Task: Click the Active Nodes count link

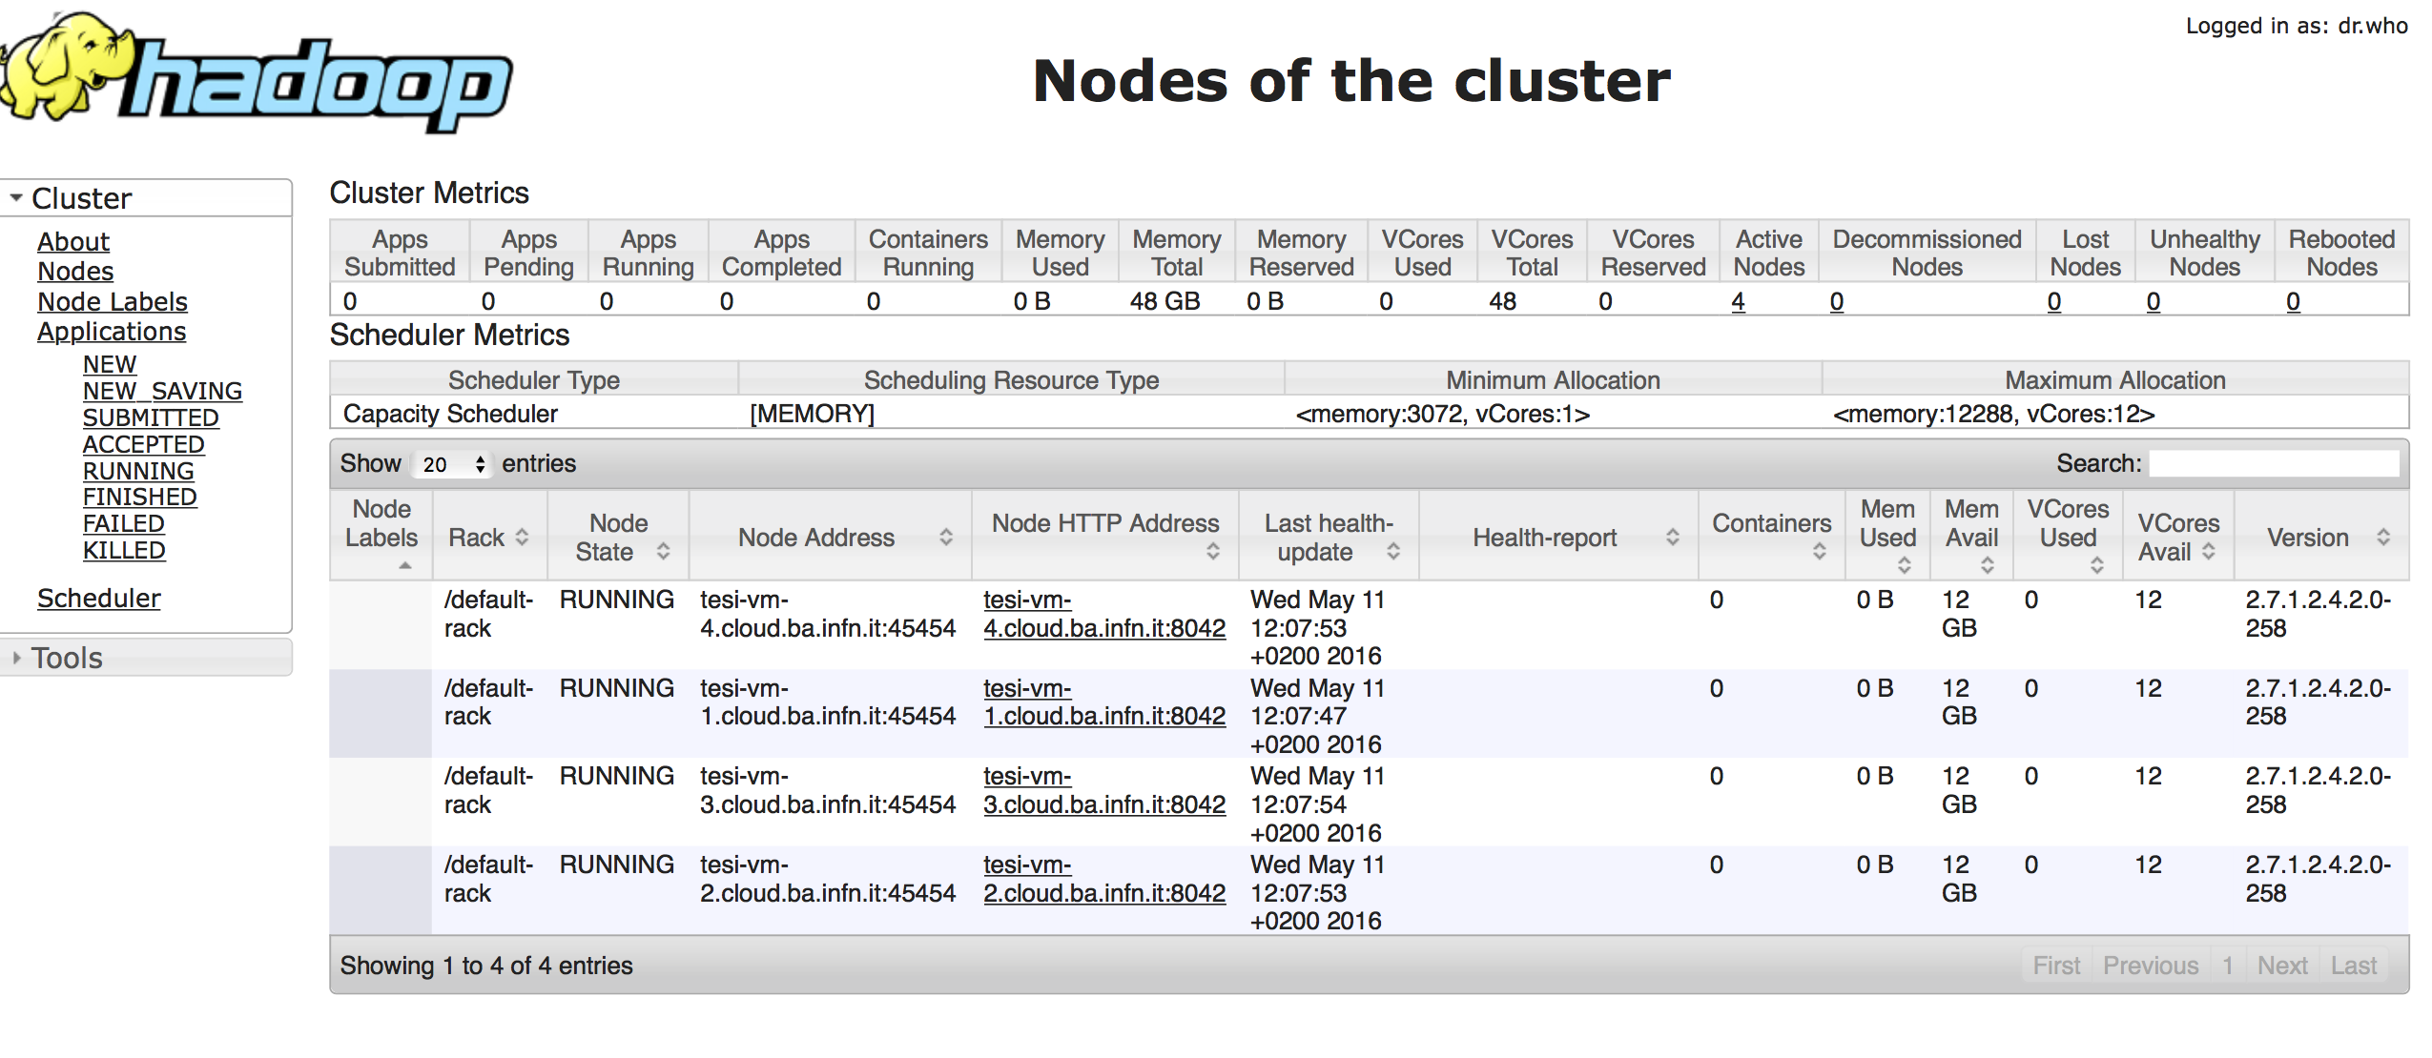Action: click(x=1738, y=301)
